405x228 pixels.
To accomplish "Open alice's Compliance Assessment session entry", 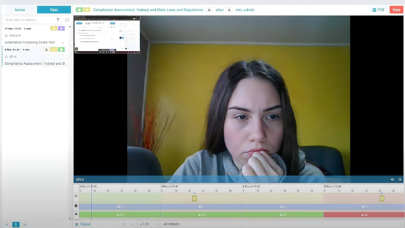I will pos(35,64).
